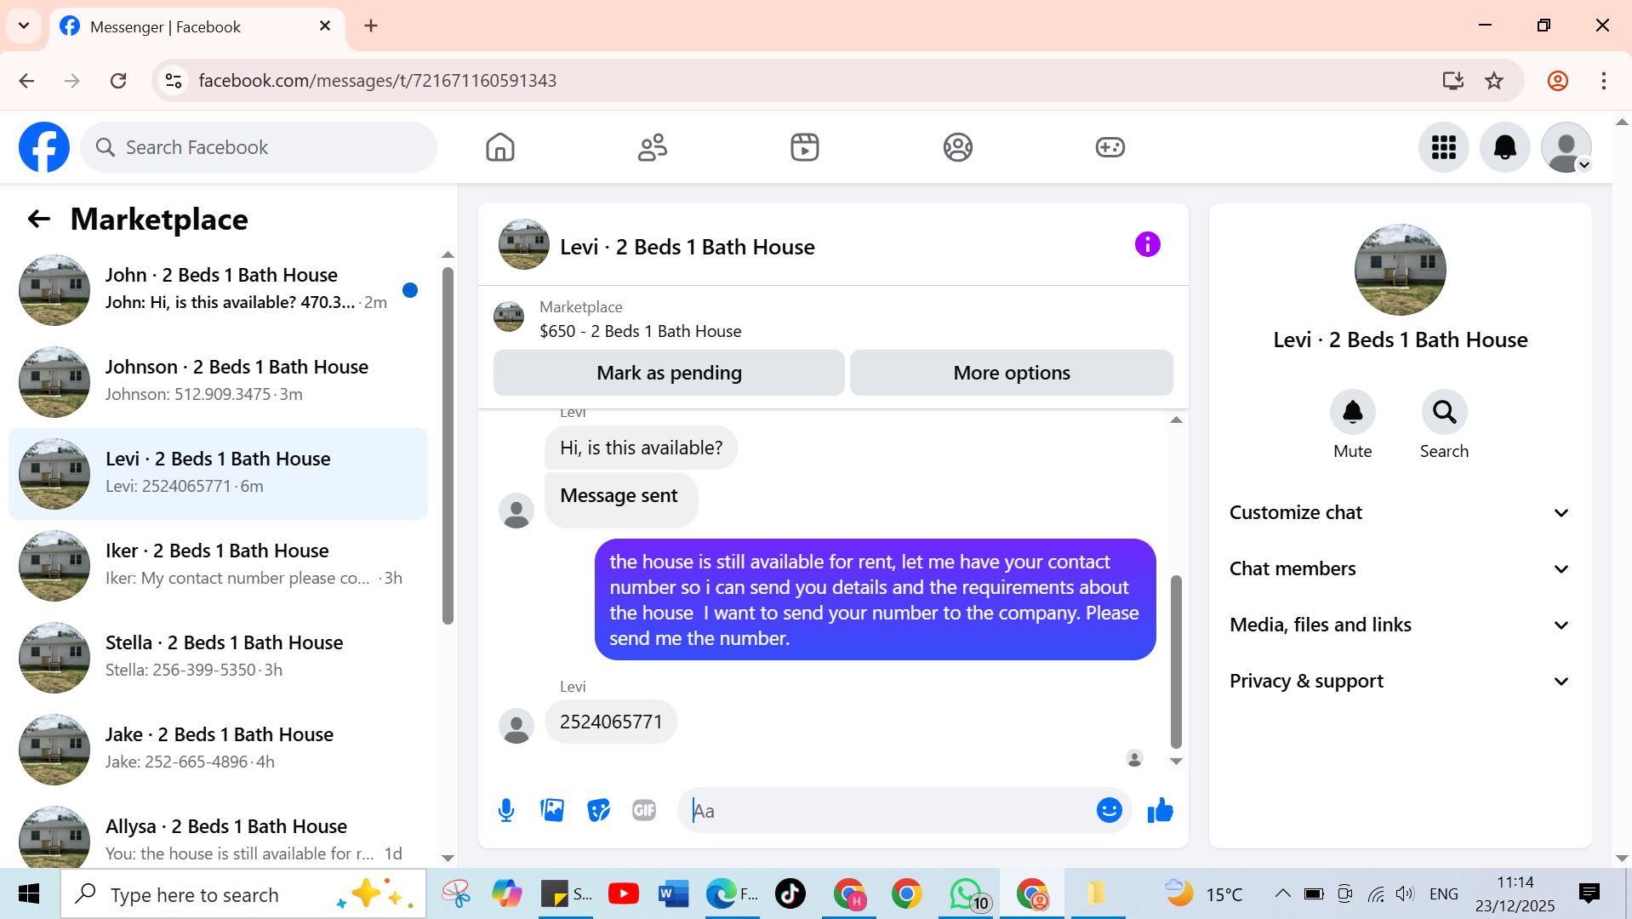Expand Chat members section
This screenshot has width=1632, height=919.
click(x=1400, y=569)
